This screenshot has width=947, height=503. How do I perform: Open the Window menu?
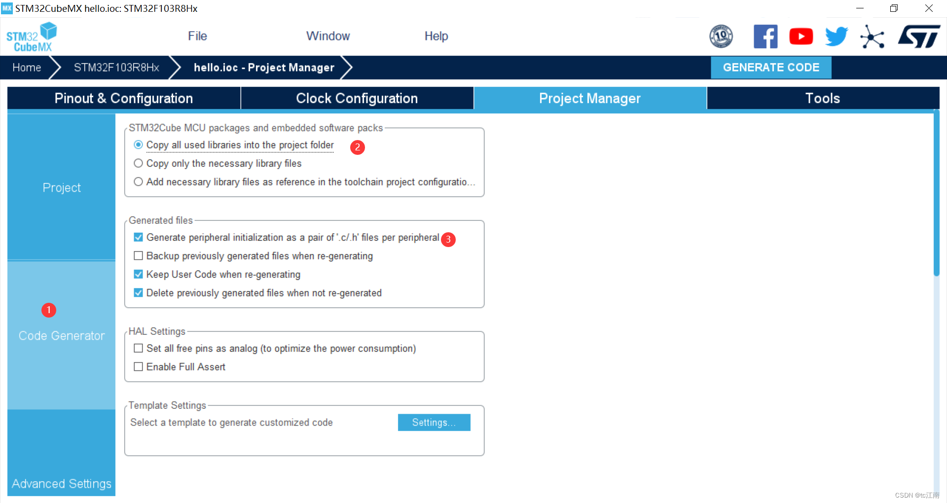point(328,36)
